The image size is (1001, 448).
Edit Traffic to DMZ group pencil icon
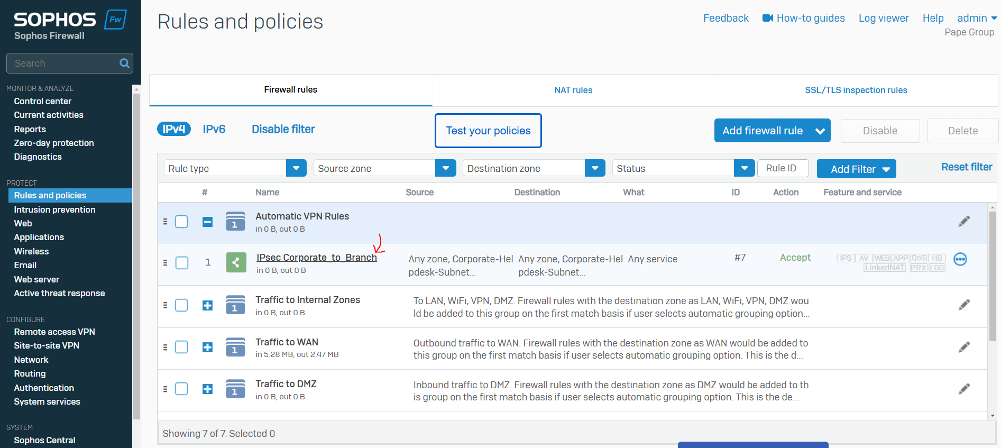tap(964, 389)
